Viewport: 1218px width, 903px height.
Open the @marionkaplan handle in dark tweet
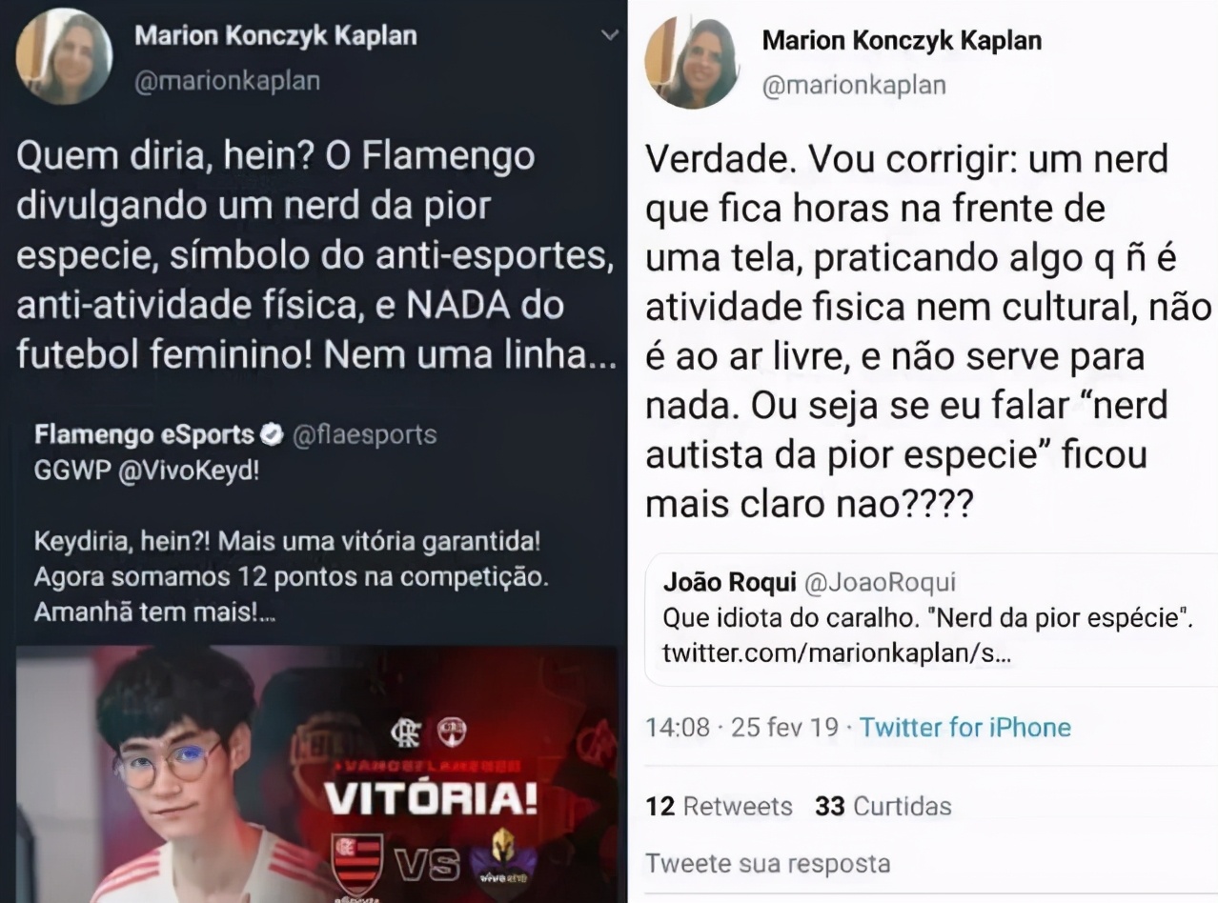(228, 81)
